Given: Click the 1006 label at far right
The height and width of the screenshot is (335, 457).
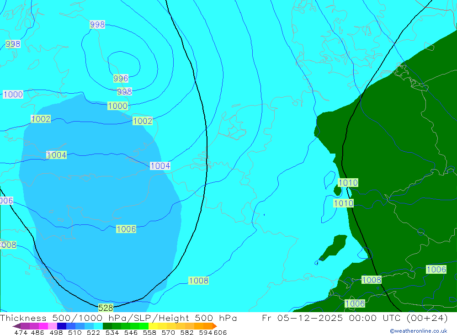Looking at the screenshot, I should [436, 269].
